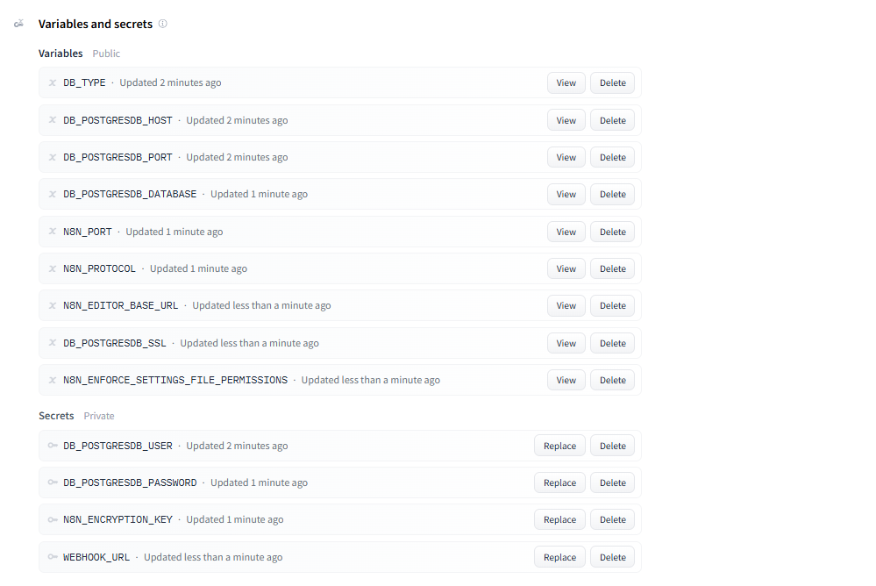Click the Variables section label
The width and height of the screenshot is (876, 586).
click(61, 54)
